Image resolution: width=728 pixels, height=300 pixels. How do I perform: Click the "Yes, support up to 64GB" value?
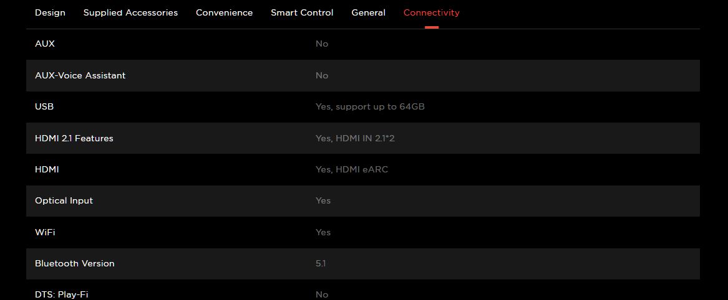370,106
